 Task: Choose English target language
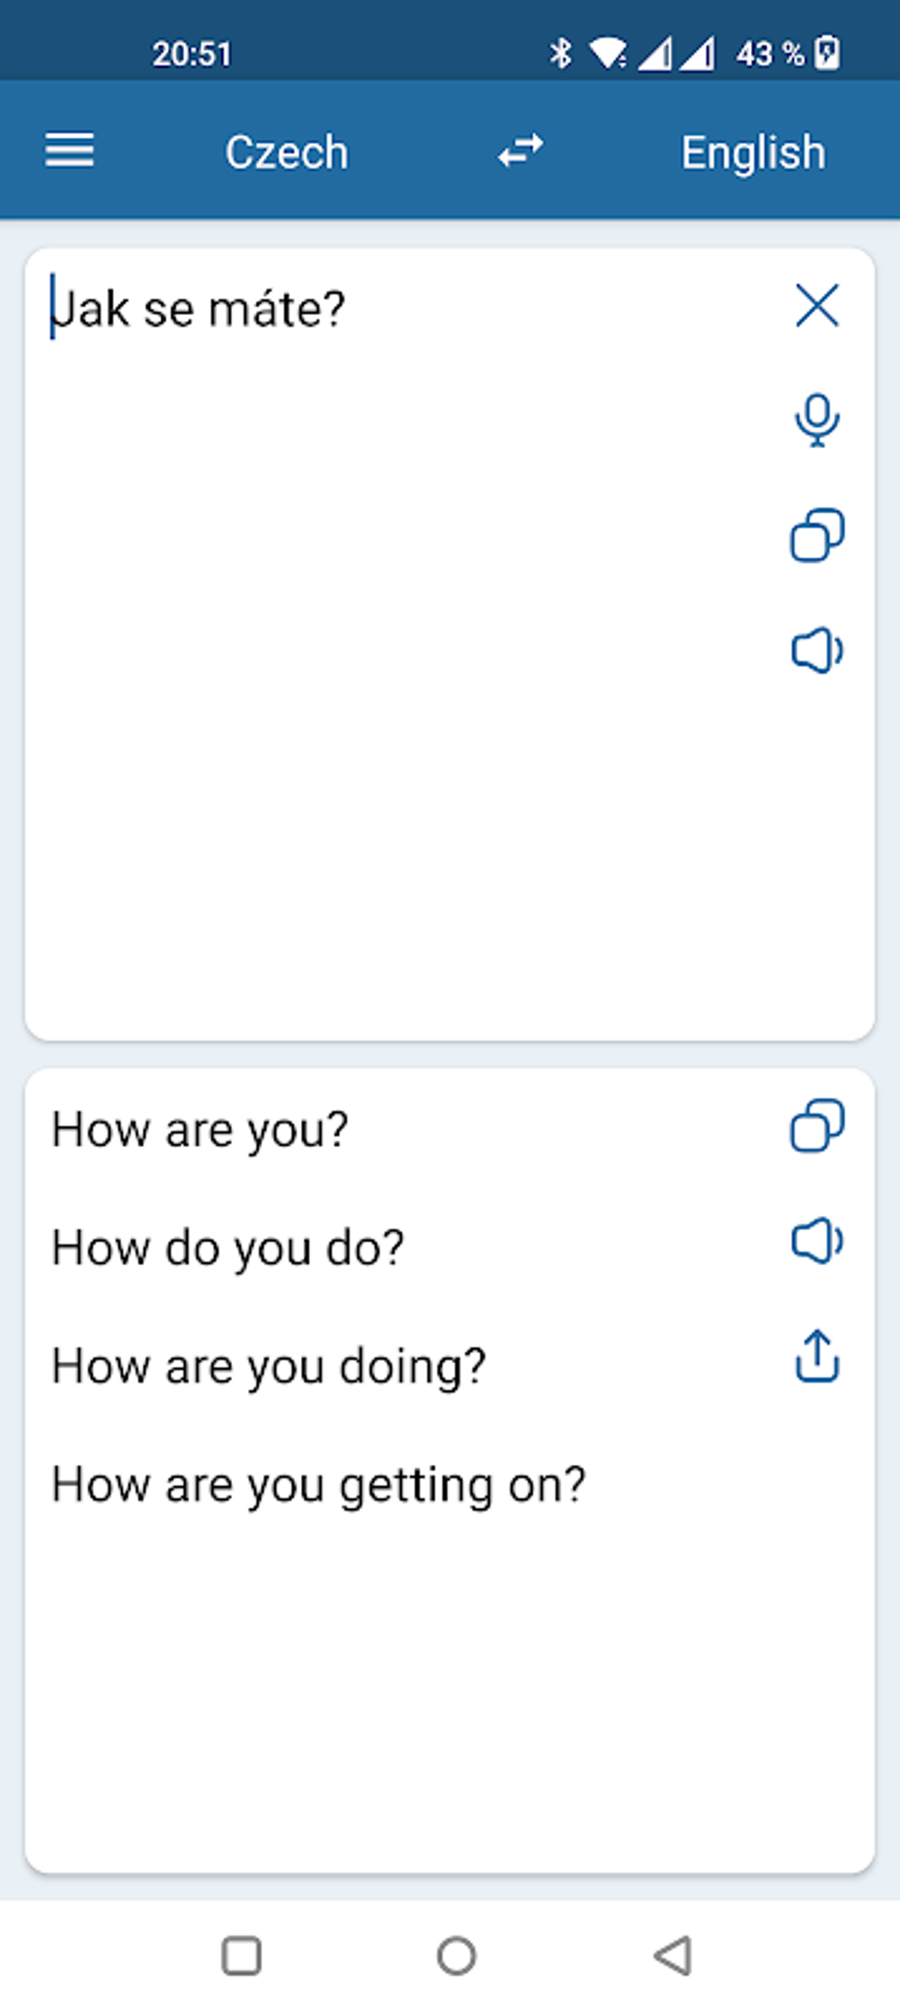point(753,152)
